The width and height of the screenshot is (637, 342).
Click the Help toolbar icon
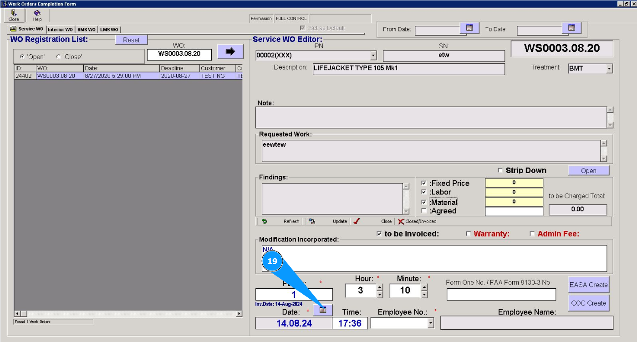pyautogui.click(x=37, y=14)
